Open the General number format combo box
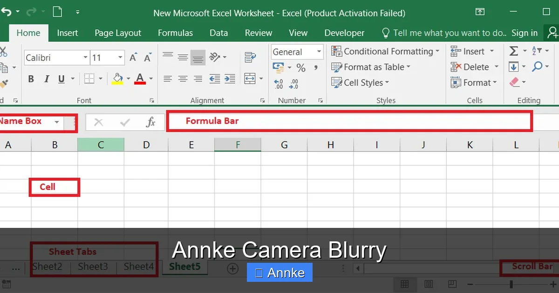The width and height of the screenshot is (559, 293). coord(297,52)
